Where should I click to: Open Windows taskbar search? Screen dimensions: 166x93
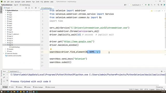[5, 92]
